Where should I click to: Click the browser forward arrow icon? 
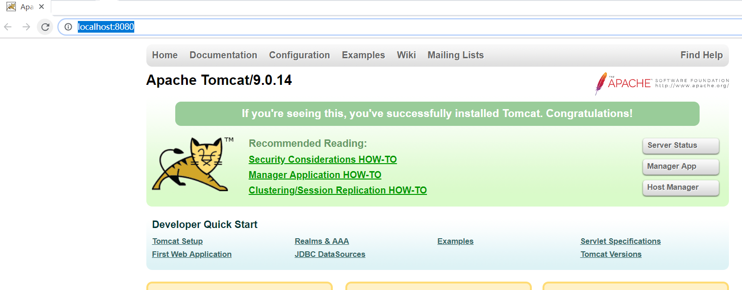pyautogui.click(x=26, y=27)
